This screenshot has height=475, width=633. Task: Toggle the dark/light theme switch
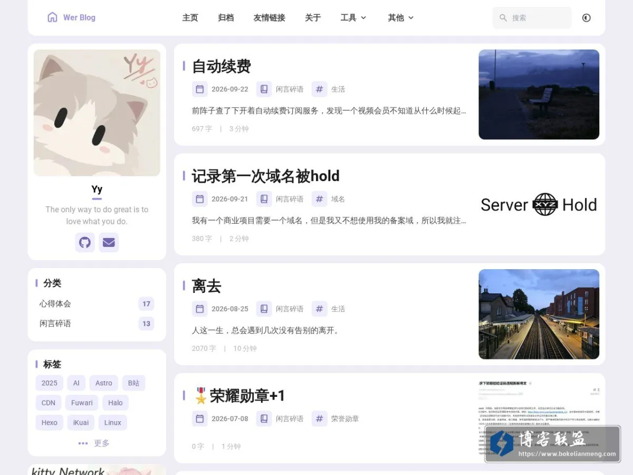[x=587, y=18]
